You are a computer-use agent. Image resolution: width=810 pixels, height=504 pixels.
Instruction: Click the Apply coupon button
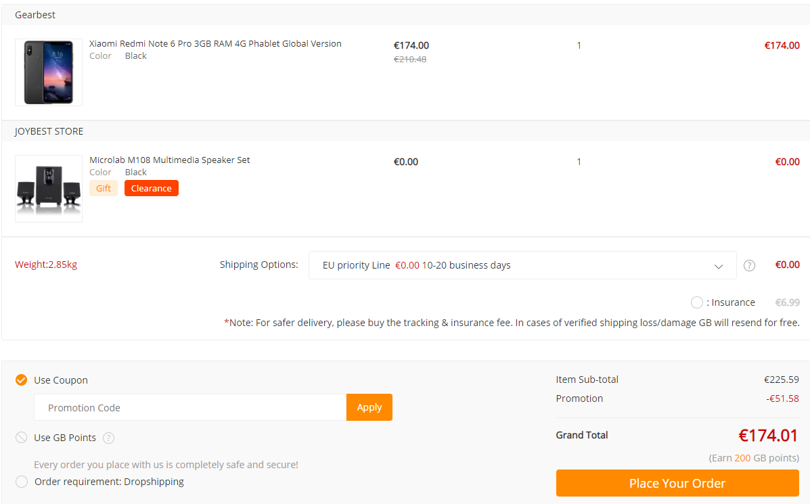[x=369, y=407]
